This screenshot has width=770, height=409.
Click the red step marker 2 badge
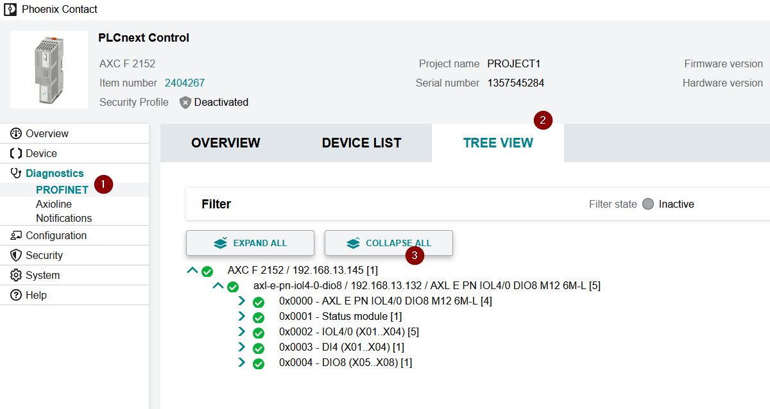coord(543,120)
